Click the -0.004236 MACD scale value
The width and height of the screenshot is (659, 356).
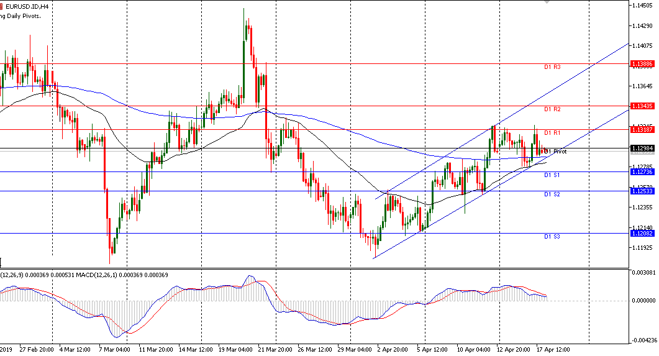[x=643, y=340]
